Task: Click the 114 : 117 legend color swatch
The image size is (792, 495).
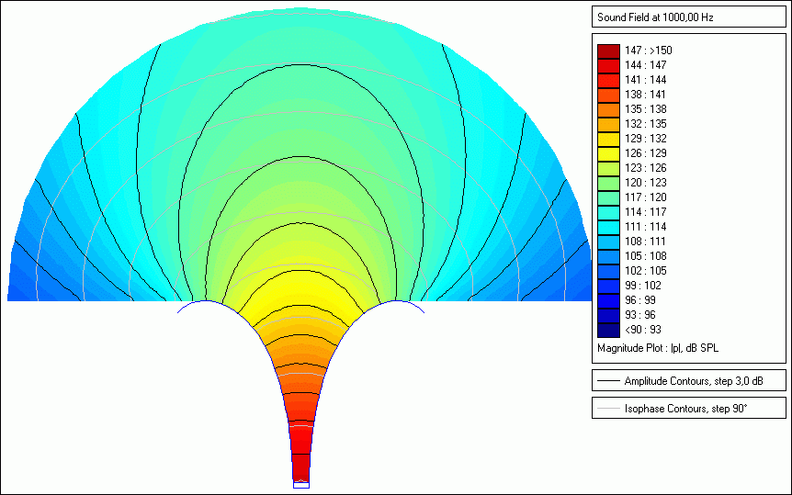Action: [x=608, y=212]
